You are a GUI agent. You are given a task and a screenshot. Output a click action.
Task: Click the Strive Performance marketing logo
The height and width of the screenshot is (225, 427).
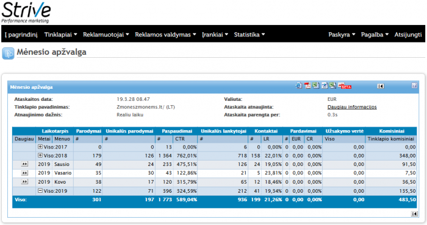(x=26, y=12)
